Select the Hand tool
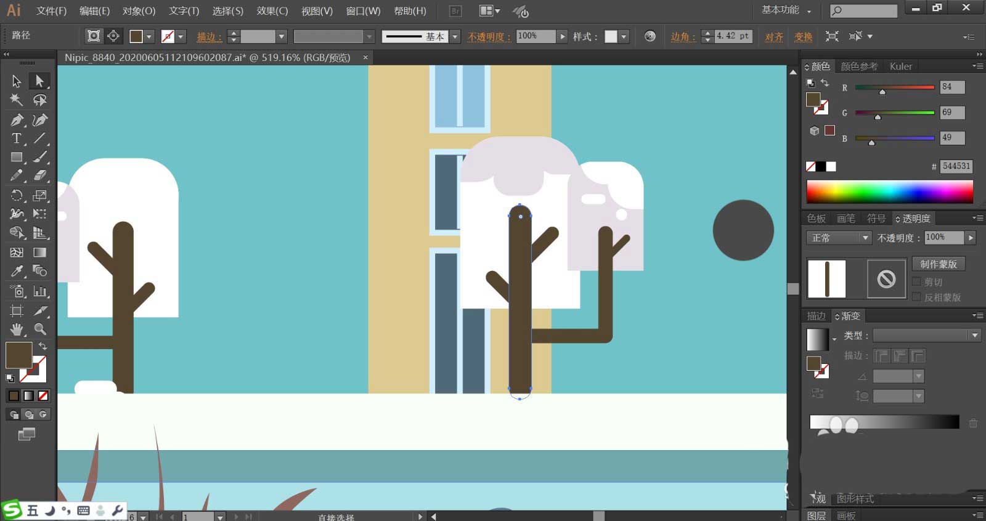The height and width of the screenshot is (521, 986). coord(17,329)
